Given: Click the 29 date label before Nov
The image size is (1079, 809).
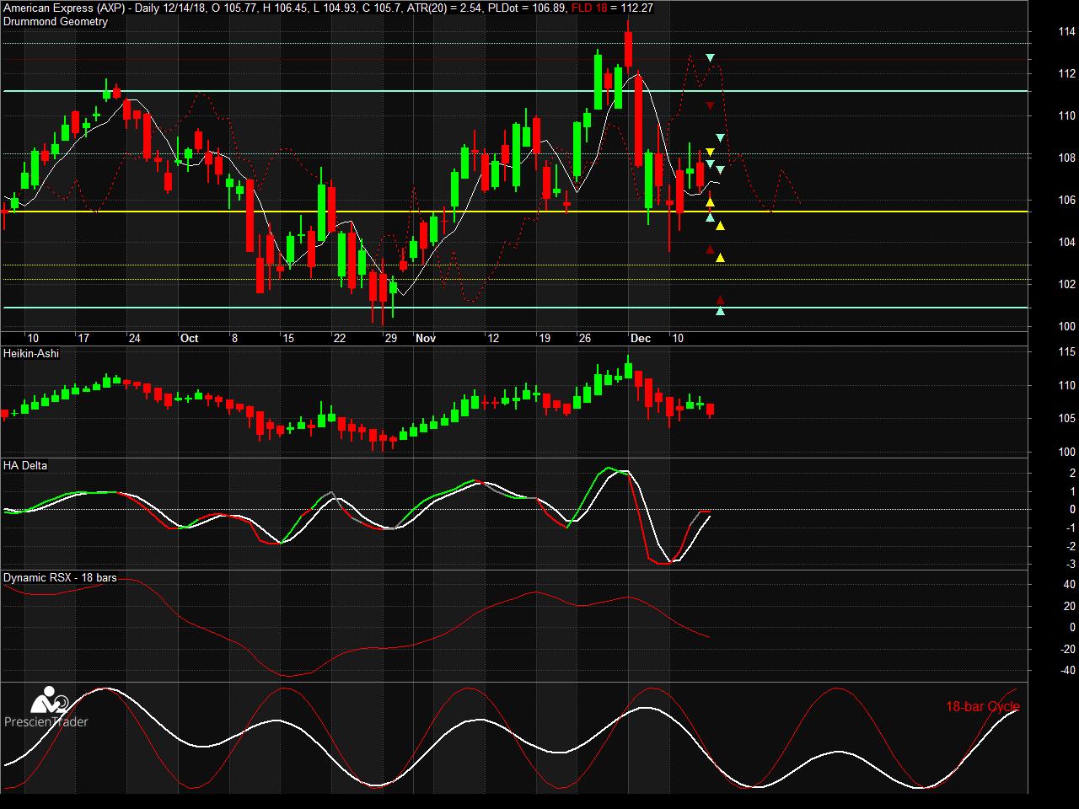Looking at the screenshot, I should 391,338.
